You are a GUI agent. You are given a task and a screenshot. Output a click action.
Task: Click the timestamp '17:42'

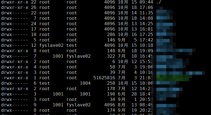(x=146, y=40)
